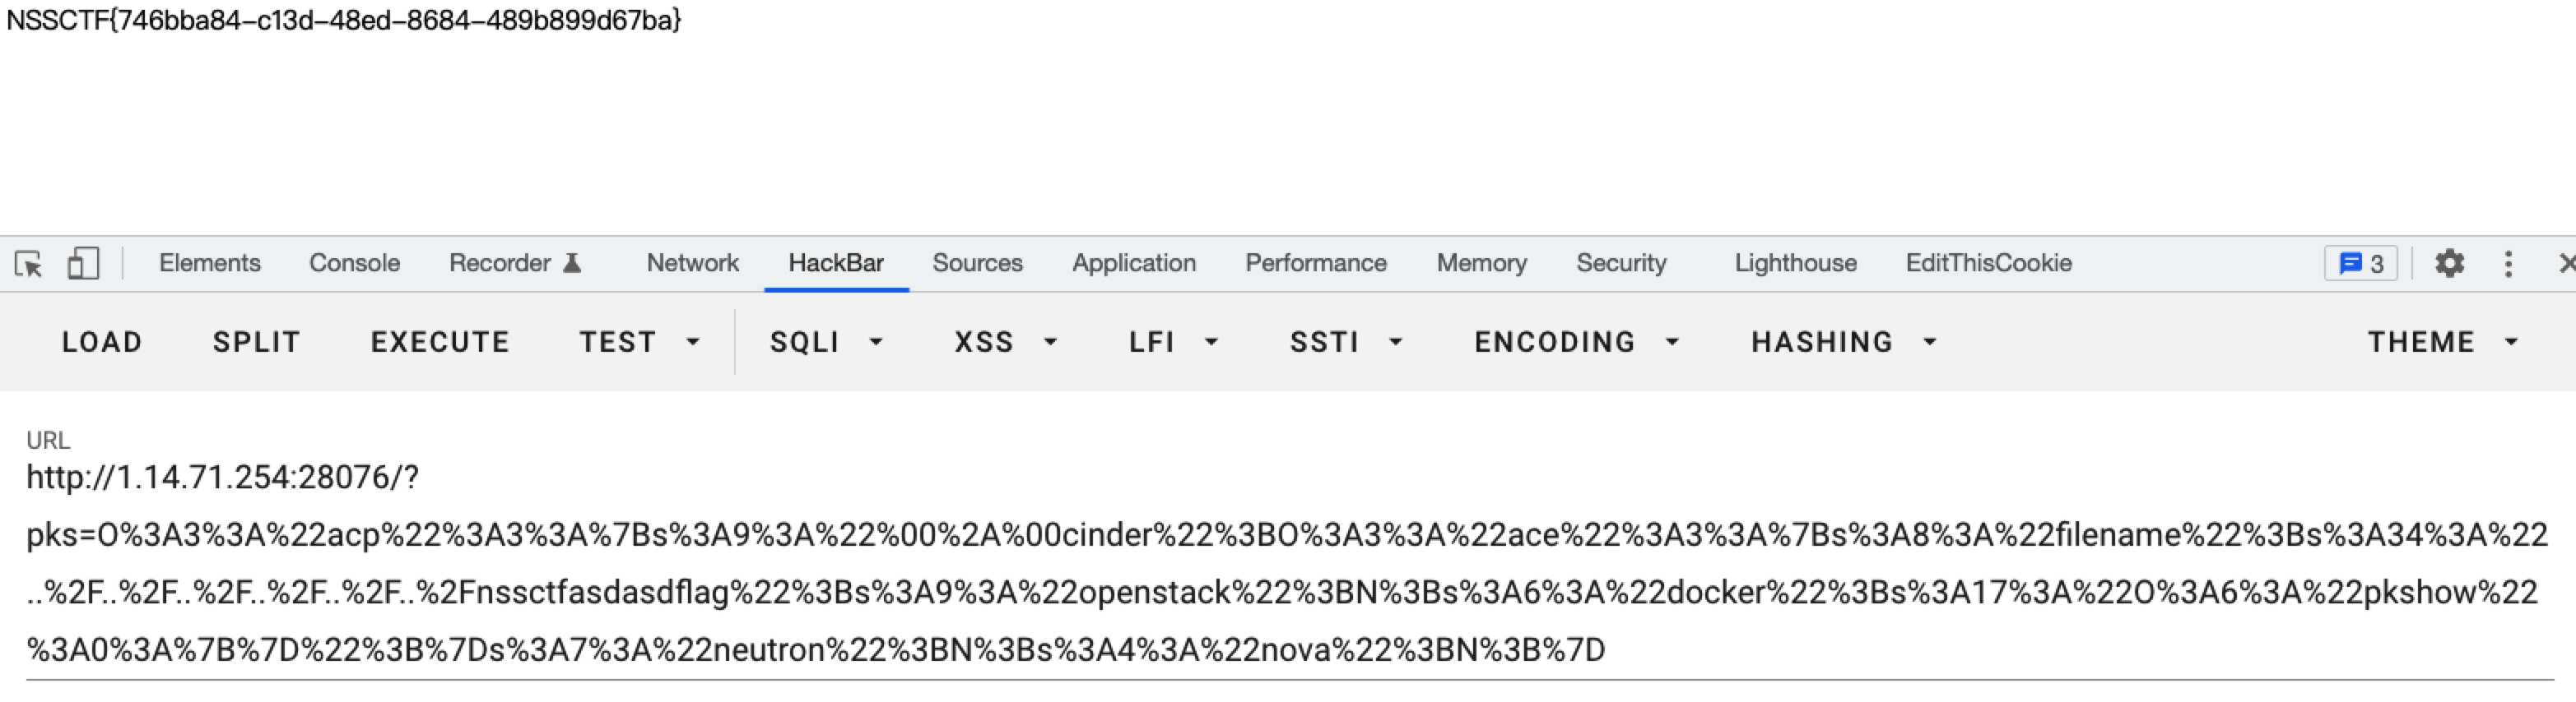2576x702 pixels.
Task: Expand the SSTI dropdown
Action: tap(1347, 343)
